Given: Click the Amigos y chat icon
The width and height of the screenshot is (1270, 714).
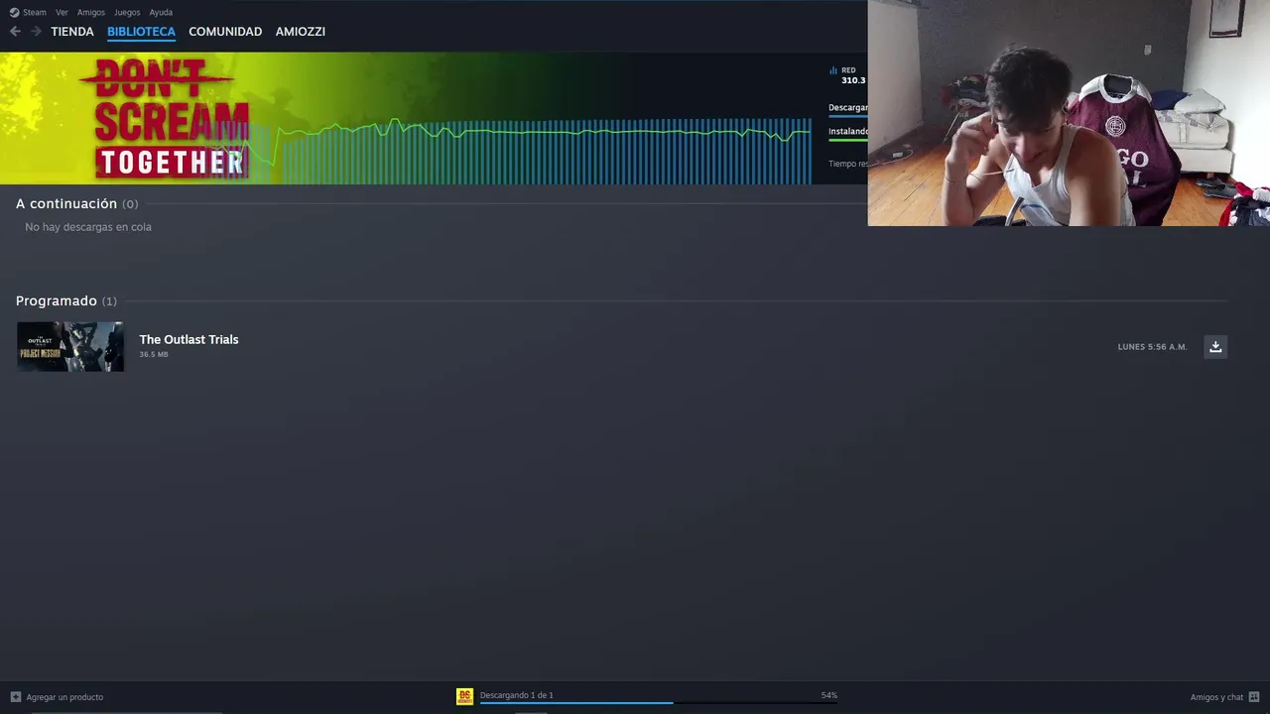Looking at the screenshot, I should pos(1254,697).
